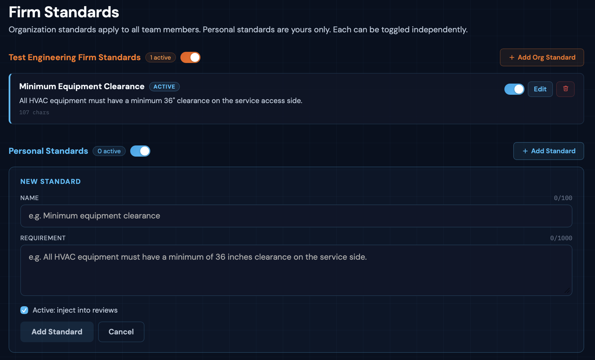Viewport: 595px width, 360px height.
Task: Select the Minimum Equipment Clearance title
Action: pyautogui.click(x=82, y=86)
